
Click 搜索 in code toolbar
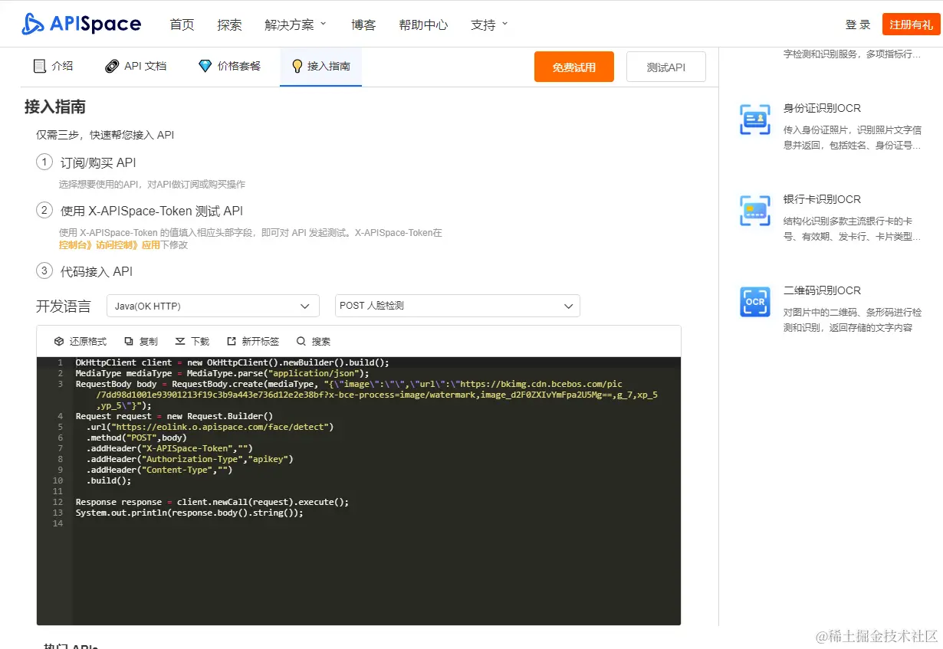321,341
